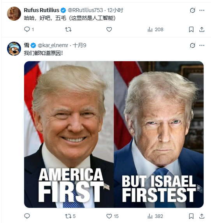Bookmark the Rufus Rutilius tweet

click(191, 30)
